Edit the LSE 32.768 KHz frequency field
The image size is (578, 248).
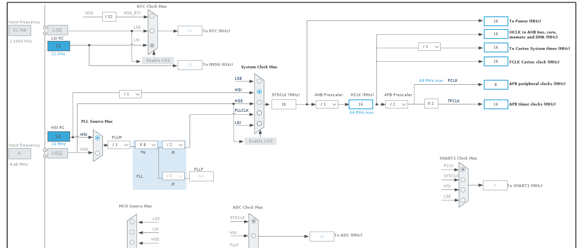pos(19,30)
